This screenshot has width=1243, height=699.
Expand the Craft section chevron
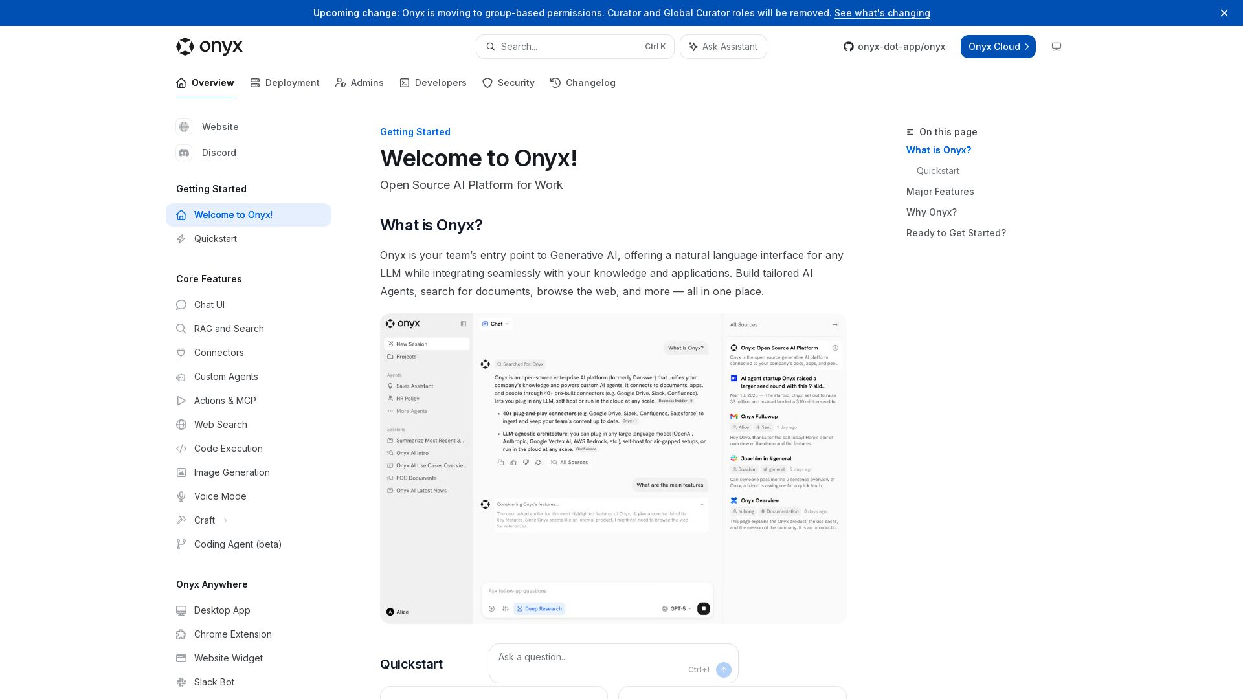point(225,520)
